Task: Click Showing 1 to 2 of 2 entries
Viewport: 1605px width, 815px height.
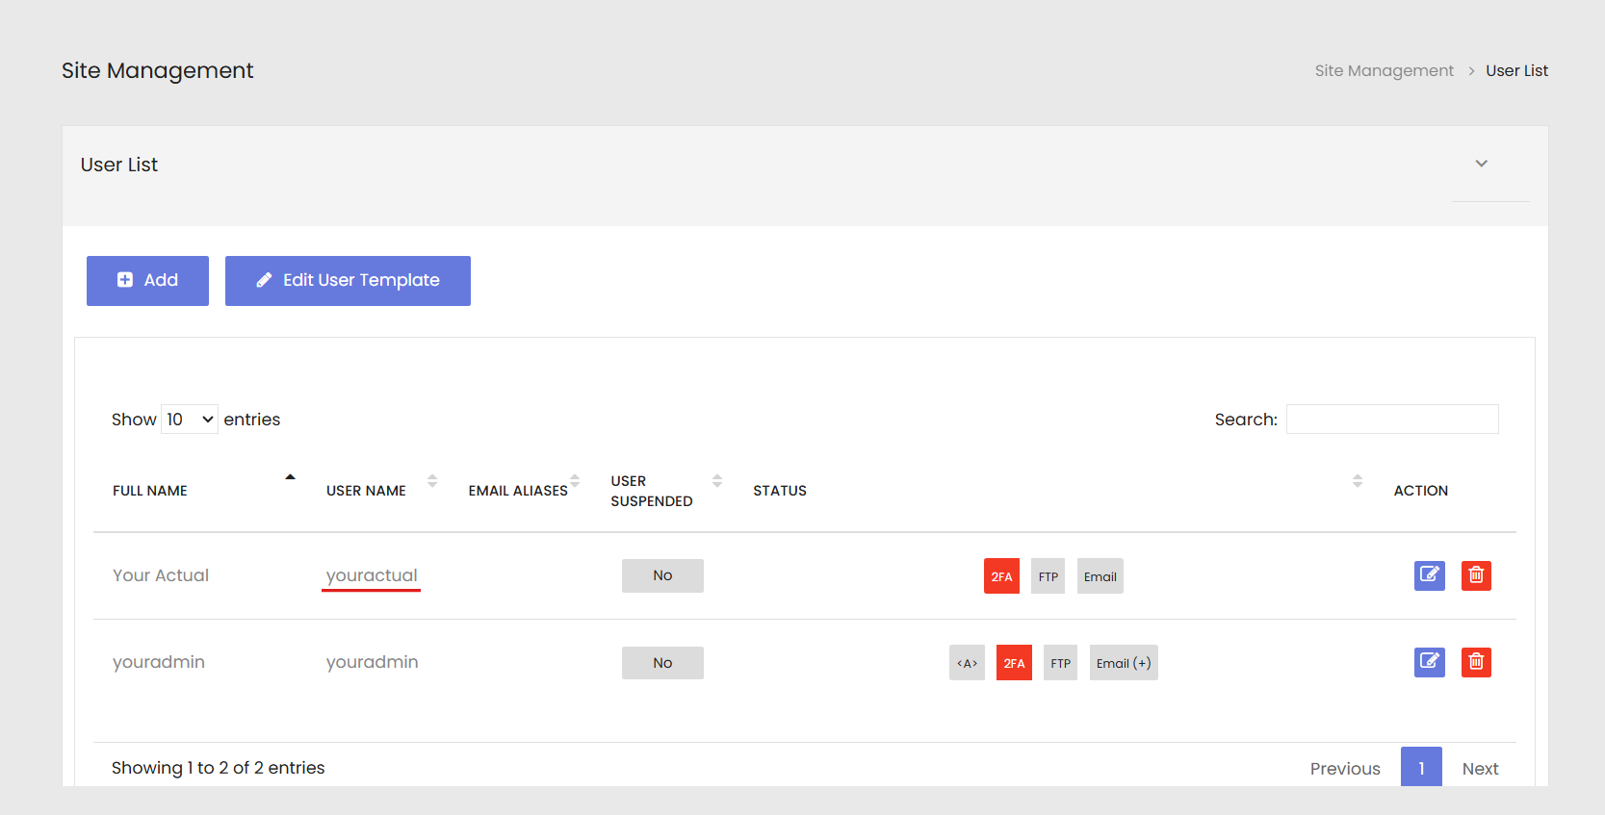Action: click(x=219, y=768)
